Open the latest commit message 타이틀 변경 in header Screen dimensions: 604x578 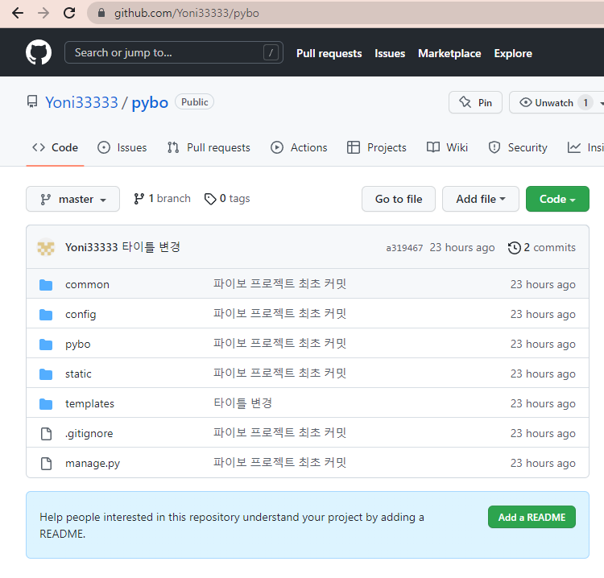tap(151, 247)
